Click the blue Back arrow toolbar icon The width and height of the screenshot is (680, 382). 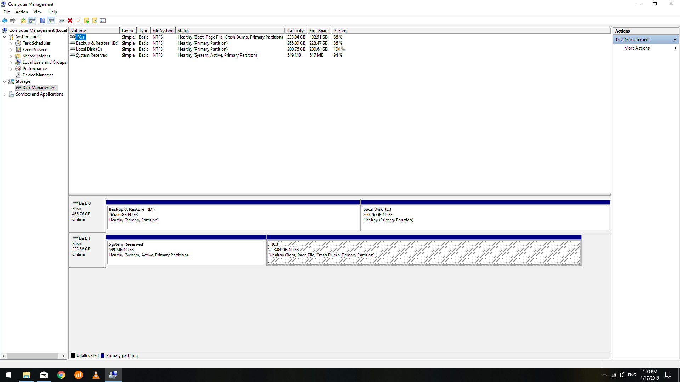point(5,21)
